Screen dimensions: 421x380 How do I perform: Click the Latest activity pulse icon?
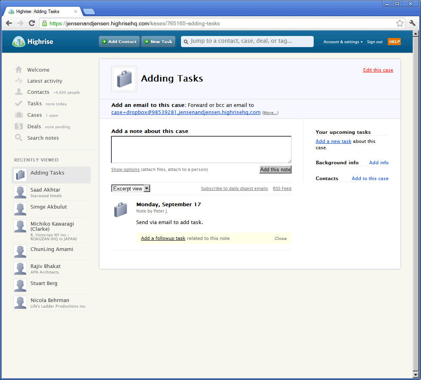pyautogui.click(x=19, y=81)
